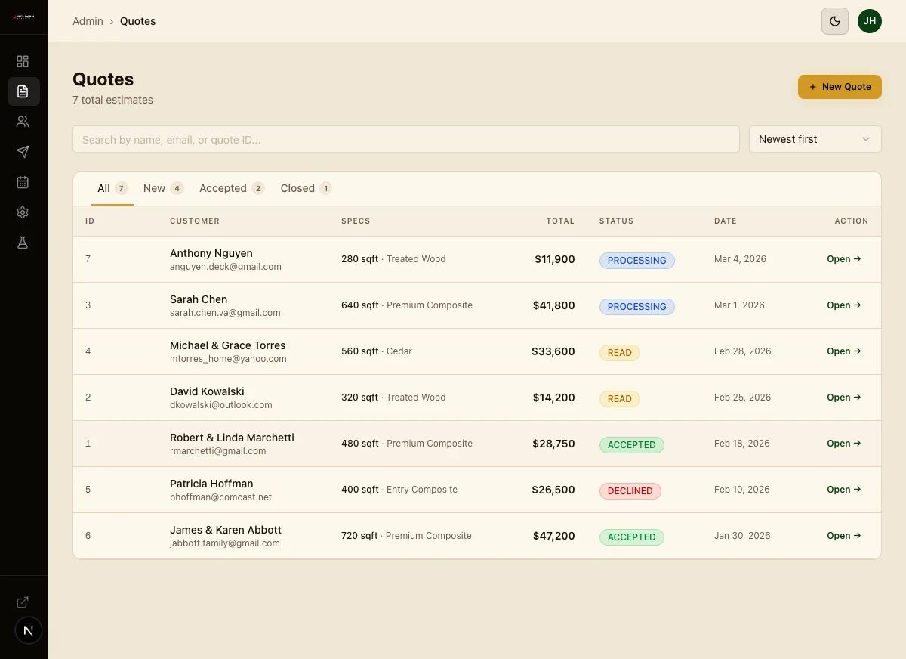Open Patricia Hoffman's quote
The image size is (906, 659).
844,490
